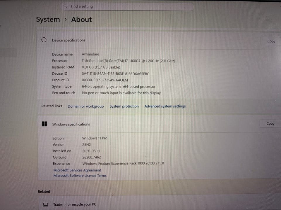281x210 pixels.
Task: Click the Related section heading
Action: 44,192
